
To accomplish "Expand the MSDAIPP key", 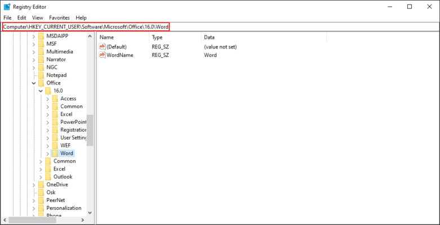I will point(34,36).
